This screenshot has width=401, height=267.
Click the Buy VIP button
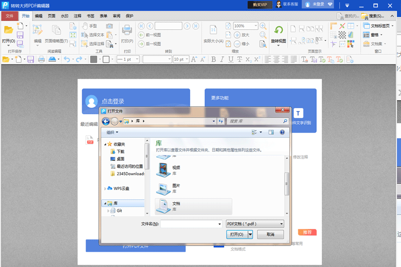pyautogui.click(x=260, y=5)
